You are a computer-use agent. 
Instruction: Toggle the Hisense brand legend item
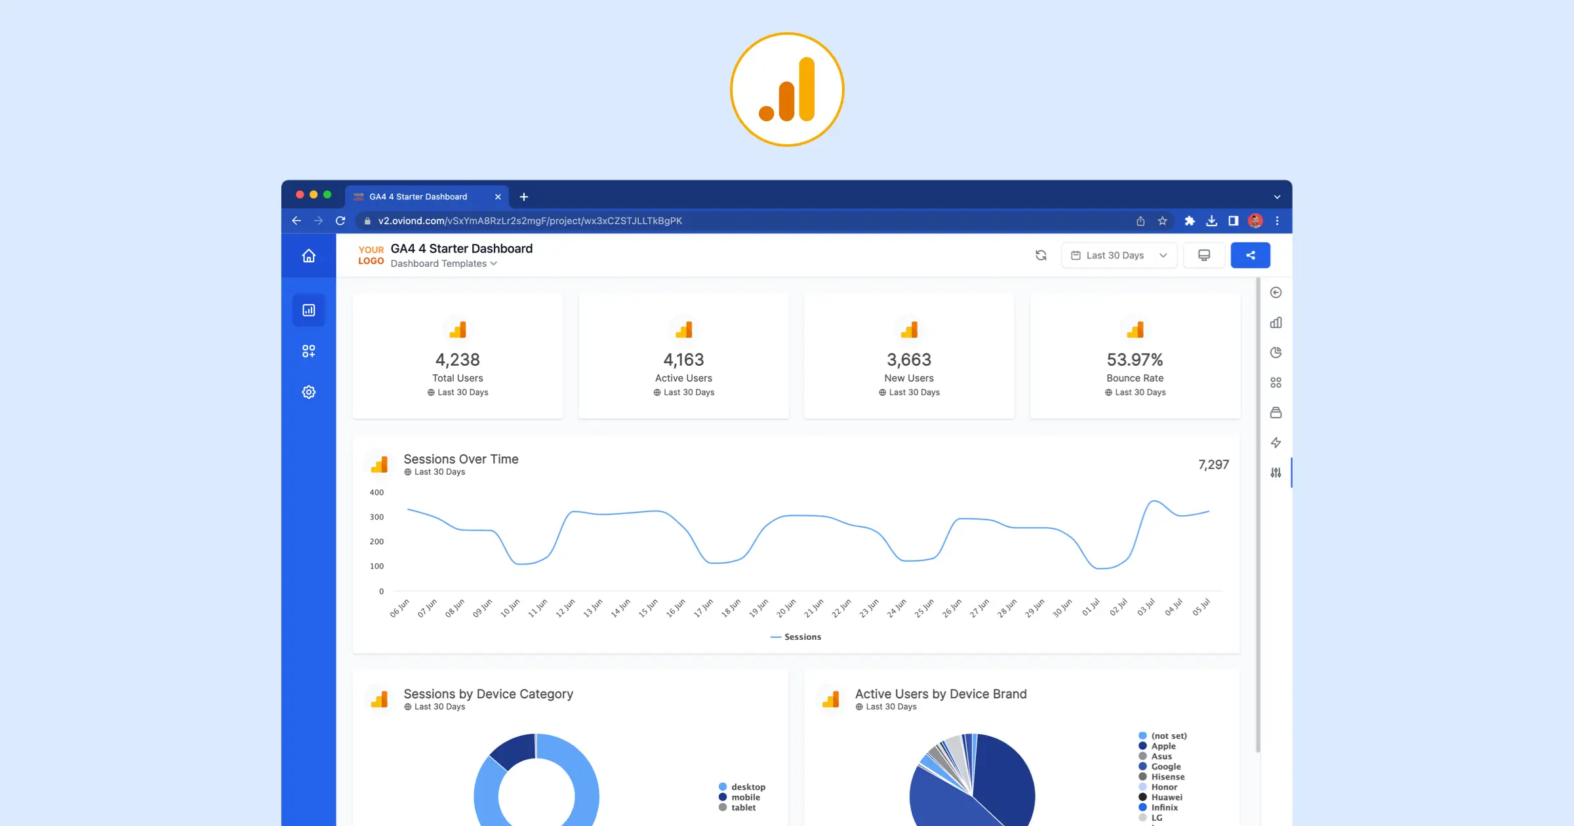coord(1161,777)
